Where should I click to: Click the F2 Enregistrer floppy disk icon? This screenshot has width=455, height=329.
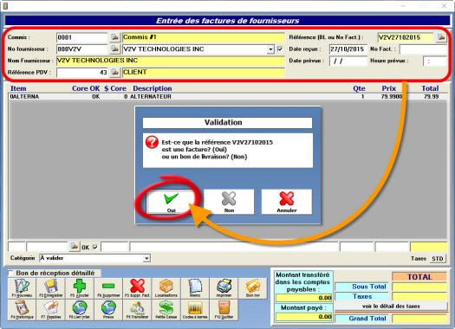pyautogui.click(x=51, y=288)
